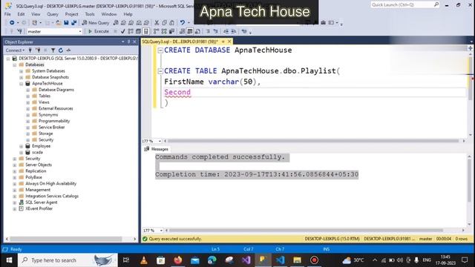Screen dimensions: 475x267
Task: Click the Increase Indent icon
Action: tap(234, 31)
